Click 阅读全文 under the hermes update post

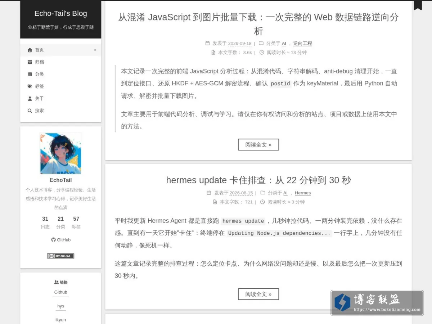point(258,294)
